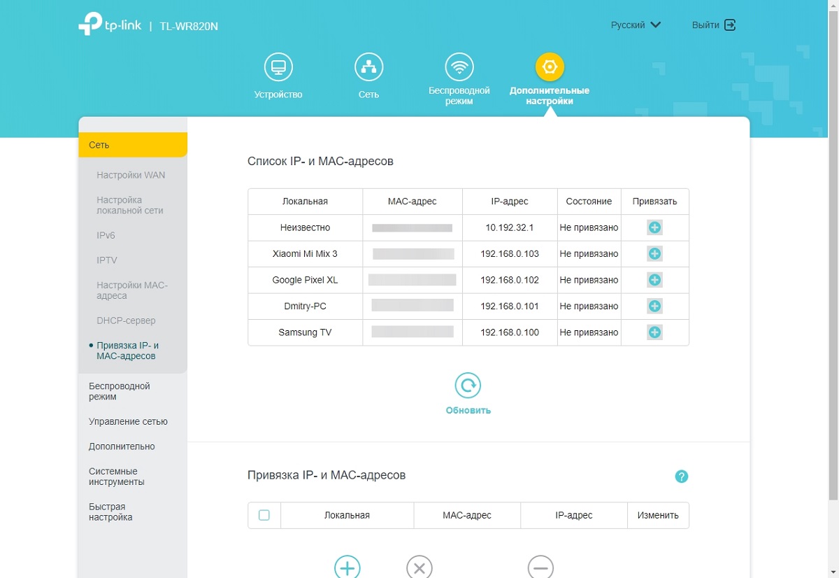Expand Дополнительно sidebar section
The height and width of the screenshot is (578, 839).
122,446
